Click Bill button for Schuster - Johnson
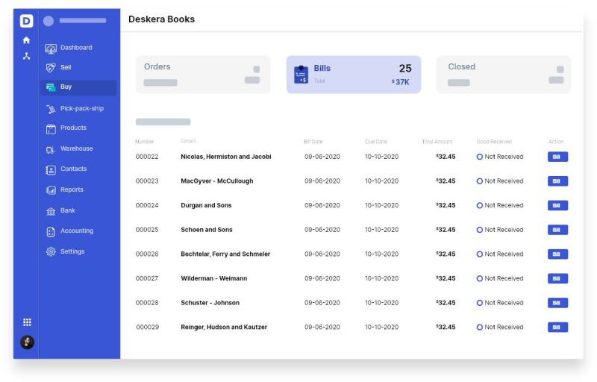The width and height of the screenshot is (597, 382). click(557, 303)
